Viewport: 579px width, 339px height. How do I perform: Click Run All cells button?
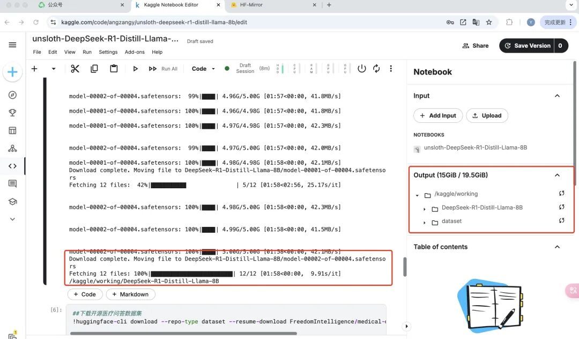tap(163, 69)
